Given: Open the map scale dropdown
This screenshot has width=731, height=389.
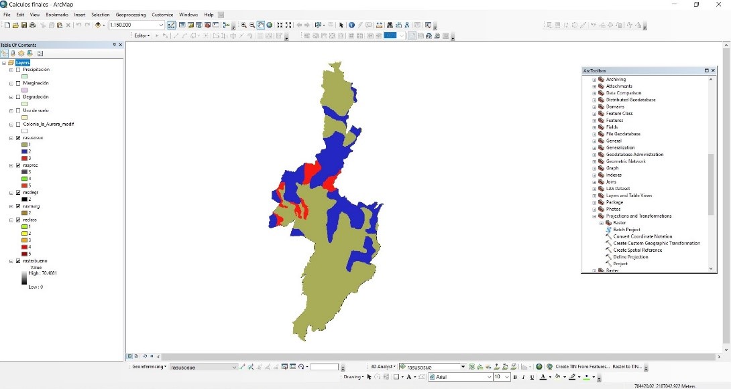Looking at the screenshot, I should [161, 25].
